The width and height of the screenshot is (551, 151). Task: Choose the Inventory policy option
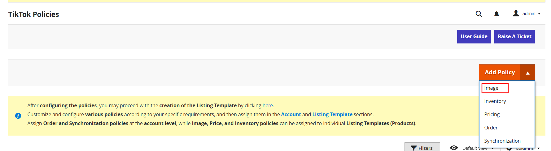(495, 101)
